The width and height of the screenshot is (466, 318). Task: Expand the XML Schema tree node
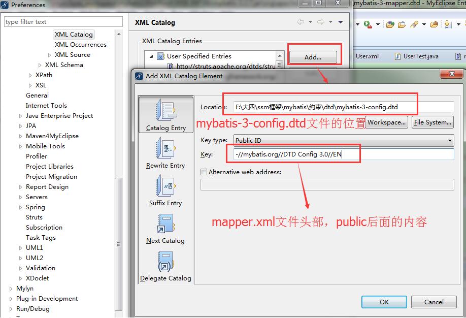(x=40, y=65)
